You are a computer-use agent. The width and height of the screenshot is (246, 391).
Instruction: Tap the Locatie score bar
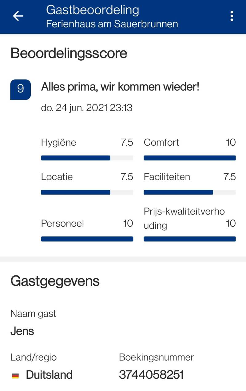coord(87,192)
